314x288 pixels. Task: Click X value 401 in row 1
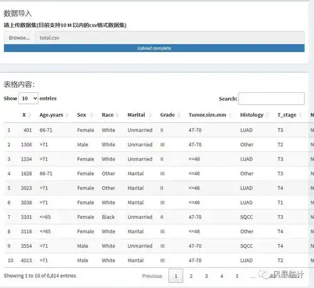[28, 130]
